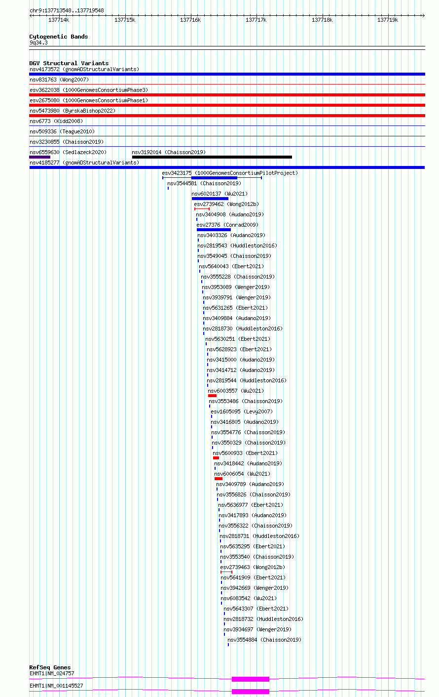The width and height of the screenshot is (439, 697).
Task: Select nsv3934697 (Wenger2019) label
Action: [257, 629]
